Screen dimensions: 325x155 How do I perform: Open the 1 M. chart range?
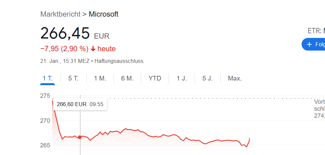pos(100,78)
